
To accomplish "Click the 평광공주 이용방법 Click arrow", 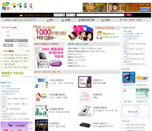I will pos(27,77).
